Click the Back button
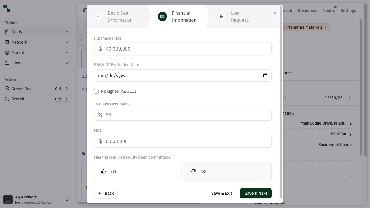Image resolution: width=370 pixels, height=208 pixels. coord(106,193)
